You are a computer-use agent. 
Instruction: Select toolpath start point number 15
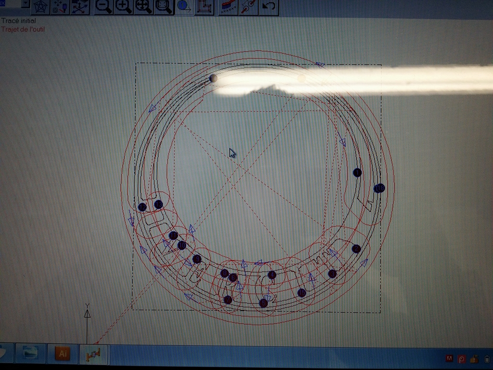[x=301, y=292]
